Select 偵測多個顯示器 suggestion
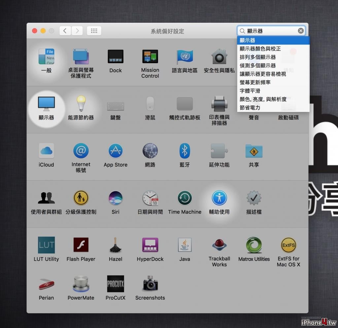 [x=273, y=65]
